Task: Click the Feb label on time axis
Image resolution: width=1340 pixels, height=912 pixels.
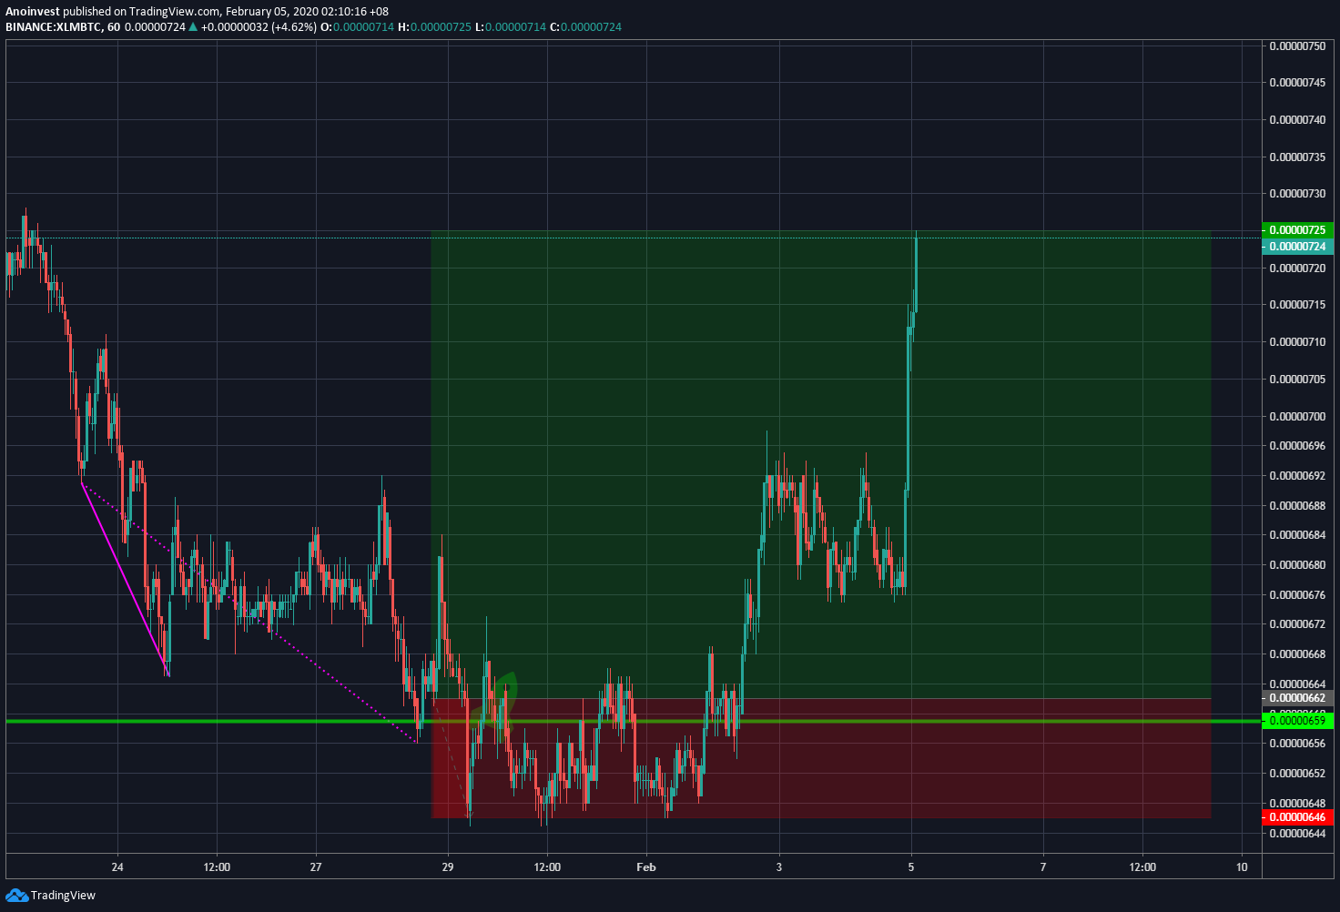Action: click(646, 866)
